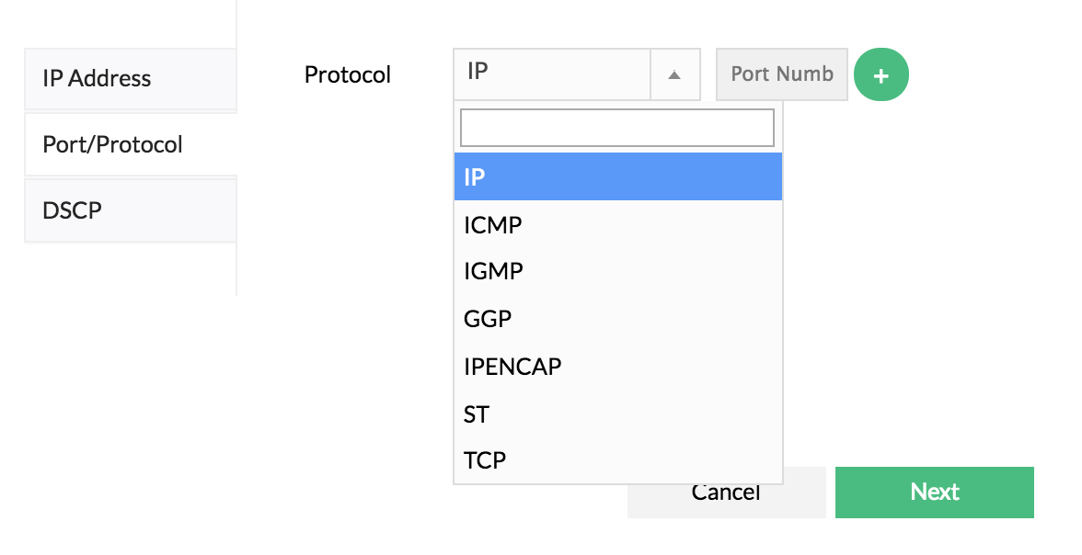Click the Protocol field label
The image size is (1082, 555).
click(x=348, y=74)
